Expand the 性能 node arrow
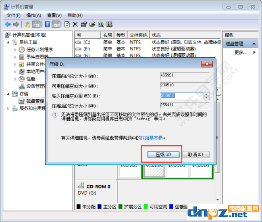The width and height of the screenshot is (262, 222). tap(15, 79)
